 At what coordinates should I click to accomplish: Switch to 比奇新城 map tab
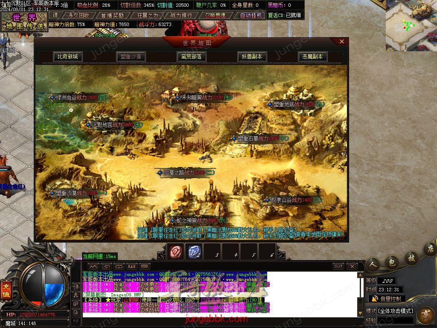point(68,56)
